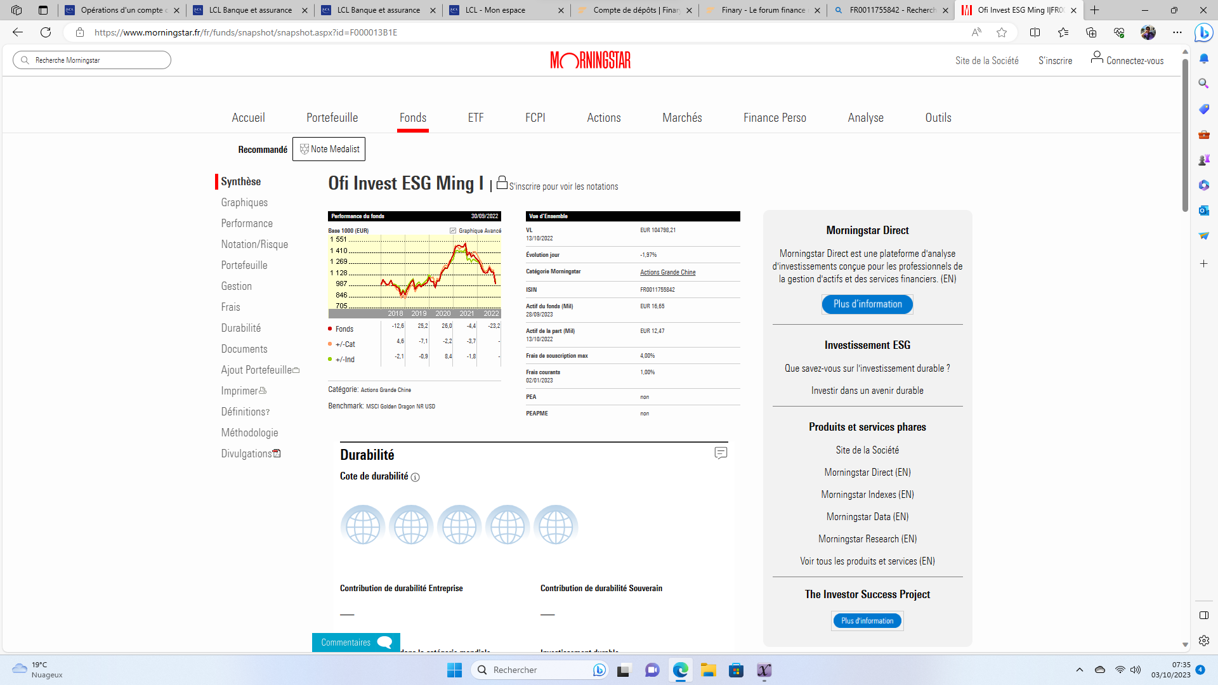
Task: Open the Edge tab actions menu icon
Action: 43,10
